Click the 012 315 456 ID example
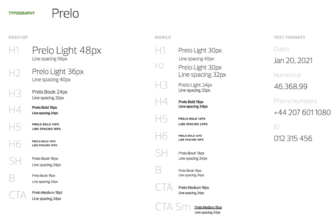335x217 pixels. coord(293,139)
